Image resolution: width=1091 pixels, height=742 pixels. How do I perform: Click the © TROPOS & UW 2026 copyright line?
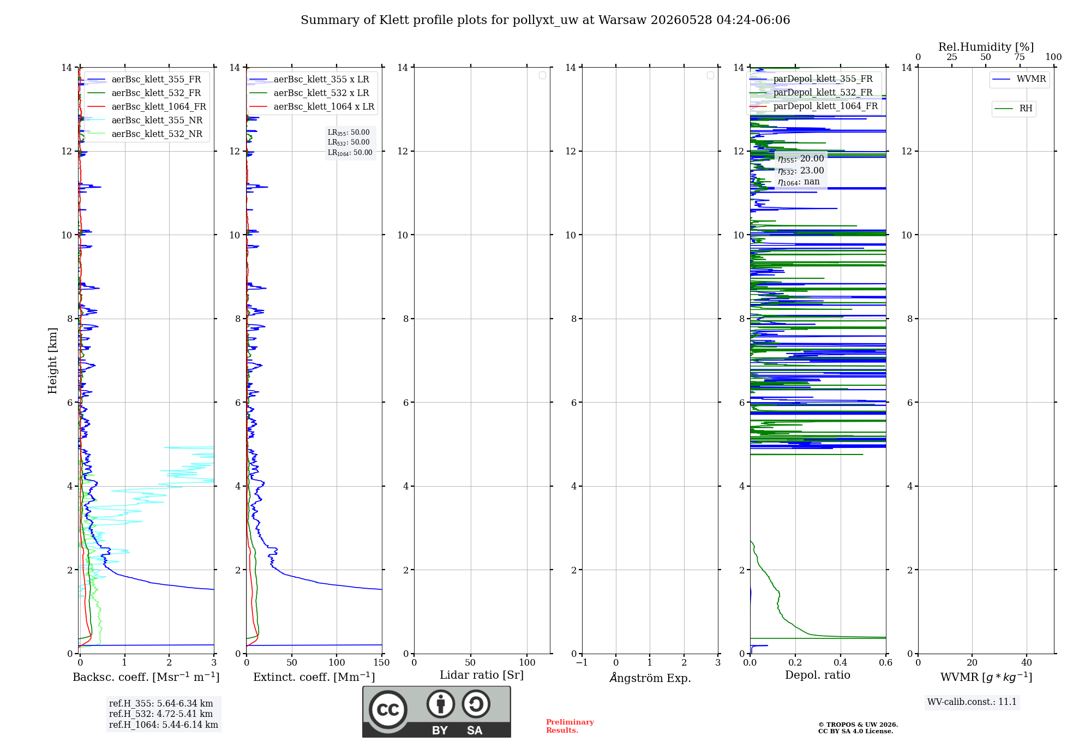[858, 725]
